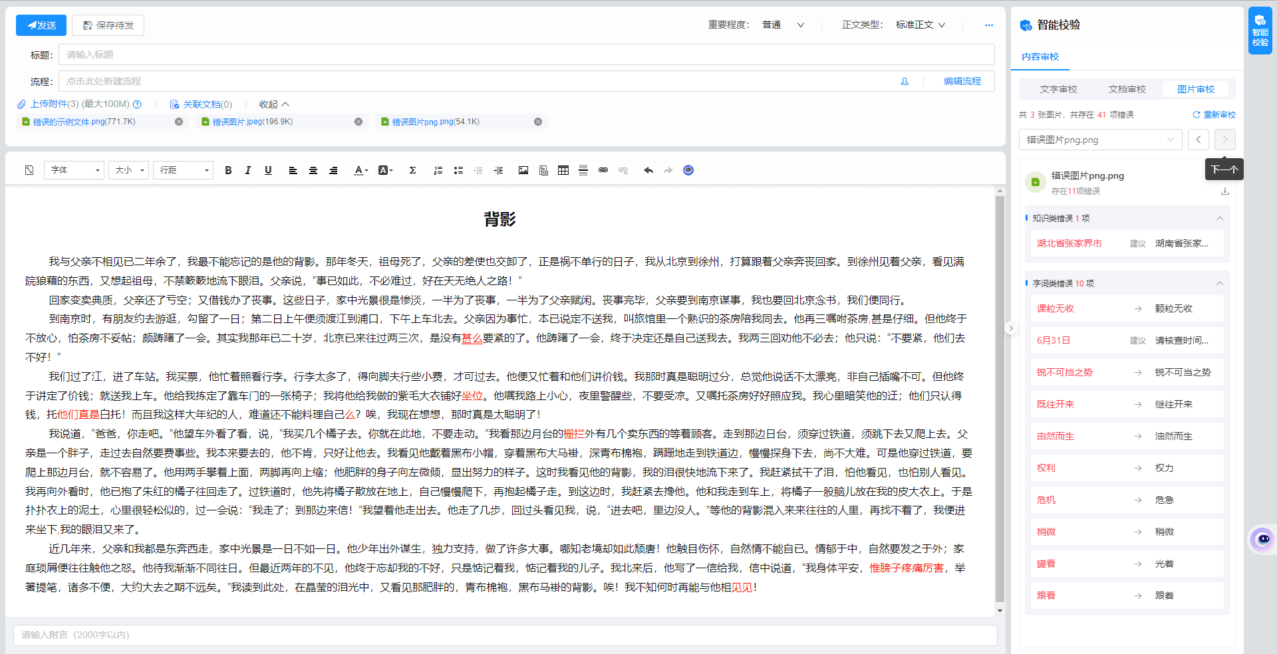This screenshot has height=654, width=1277.
Task: Collapse the 知识类错误 1 项 section
Action: click(1220, 218)
